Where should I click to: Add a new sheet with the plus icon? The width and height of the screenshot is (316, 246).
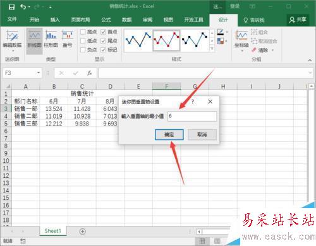tap(83, 231)
